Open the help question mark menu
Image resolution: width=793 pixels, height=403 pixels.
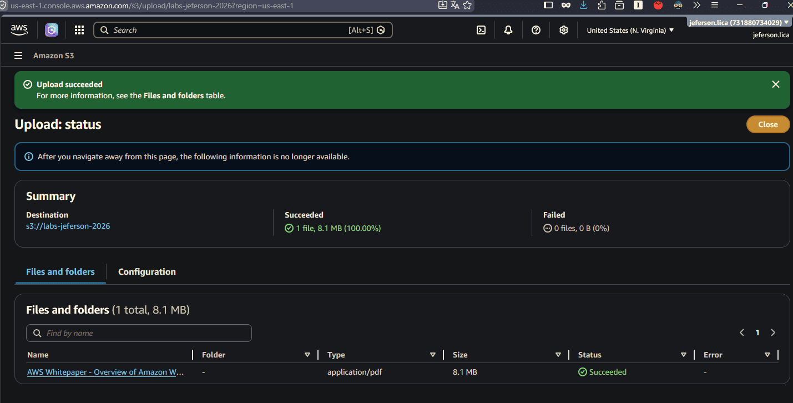pos(536,30)
